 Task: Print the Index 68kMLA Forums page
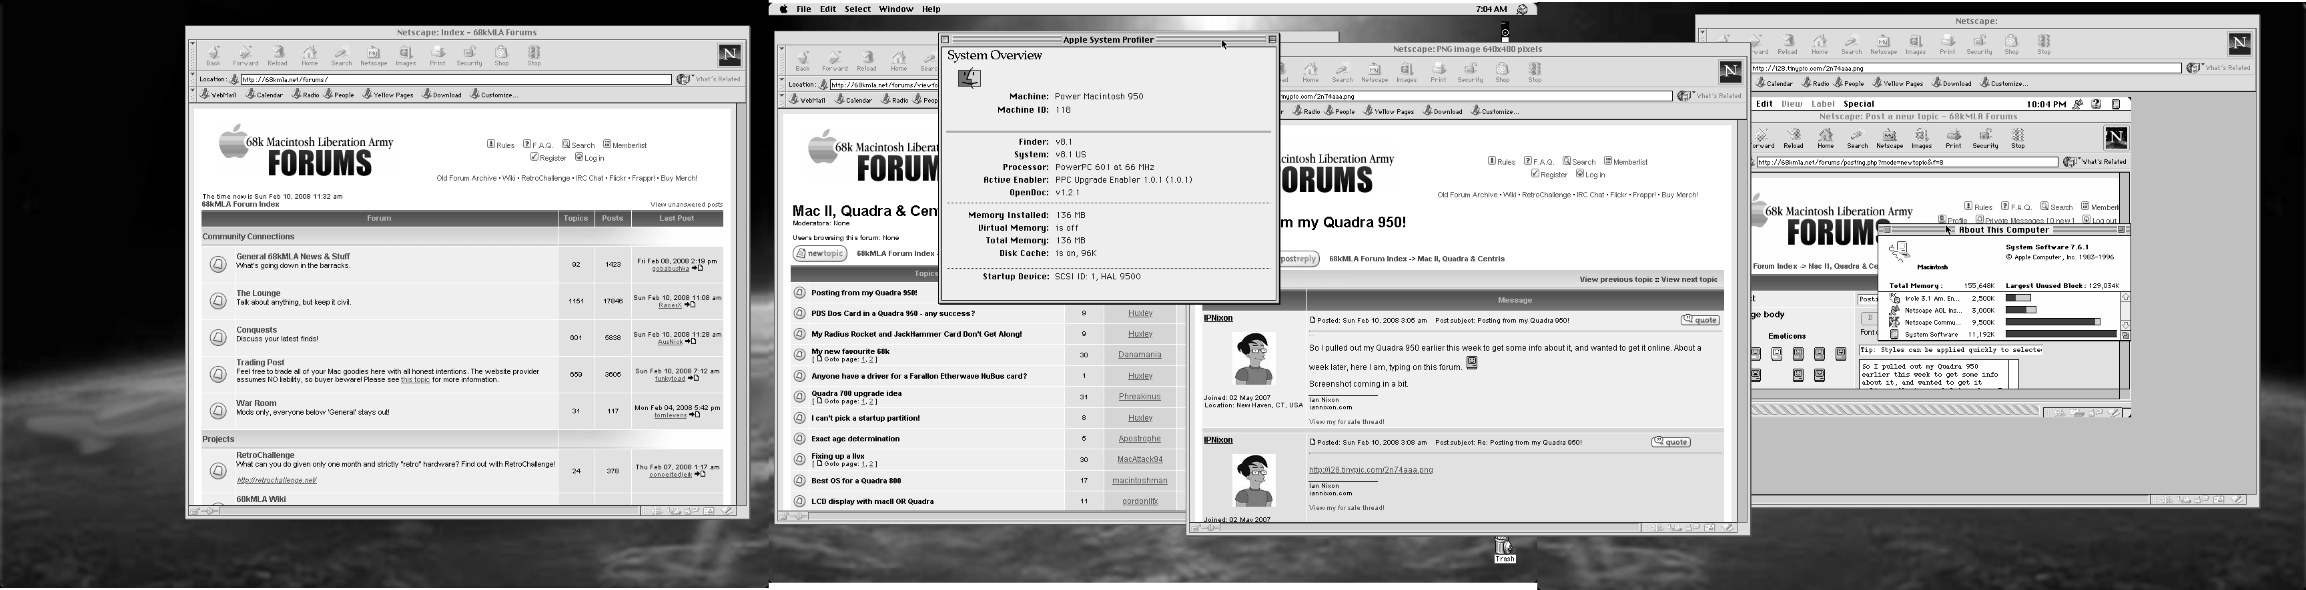438,55
